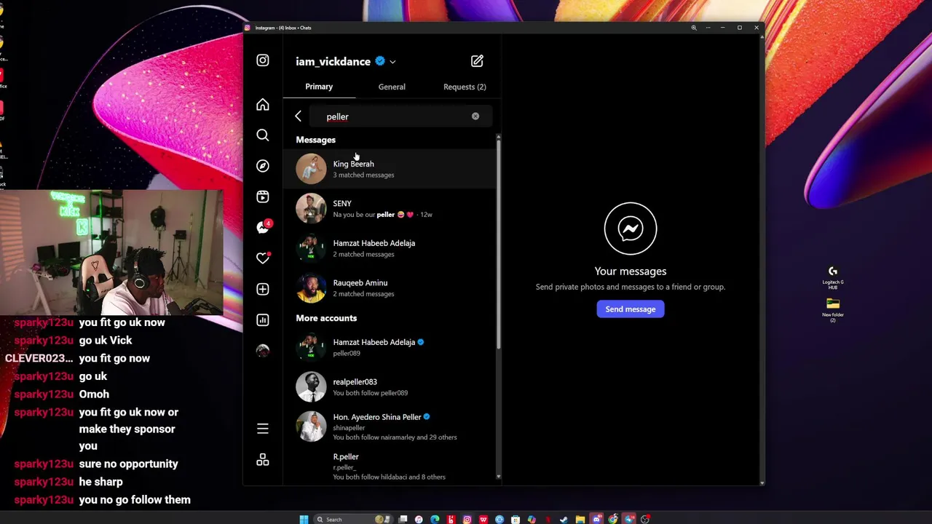Clear the peller search text
Screen dimensions: 932x524
click(x=475, y=116)
